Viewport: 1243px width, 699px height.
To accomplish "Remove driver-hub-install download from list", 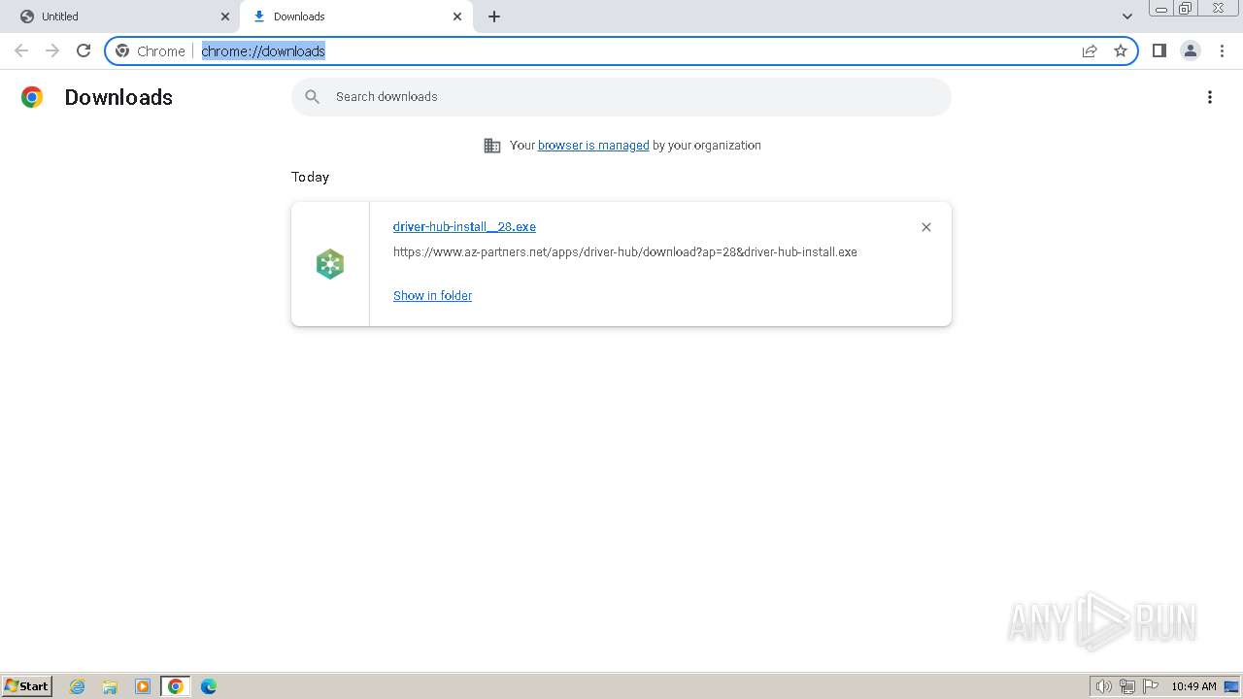I will point(926,227).
